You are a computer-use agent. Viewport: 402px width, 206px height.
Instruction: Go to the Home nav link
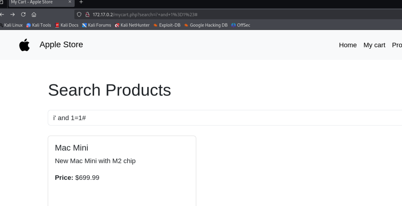click(348, 45)
